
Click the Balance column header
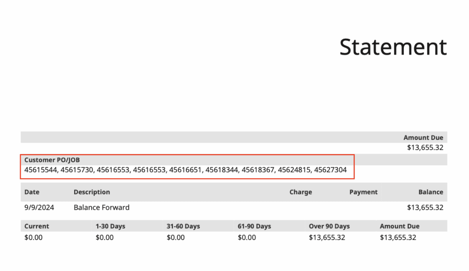click(x=431, y=192)
